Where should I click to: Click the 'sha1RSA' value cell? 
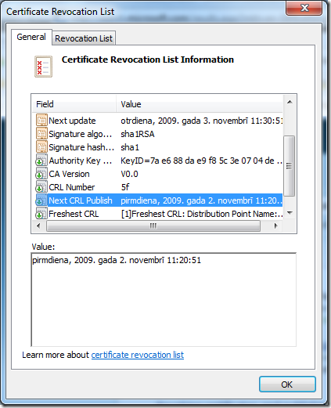click(138, 134)
